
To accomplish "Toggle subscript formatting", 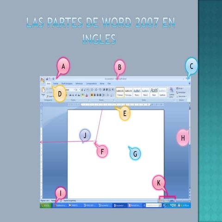I will point(73,95).
